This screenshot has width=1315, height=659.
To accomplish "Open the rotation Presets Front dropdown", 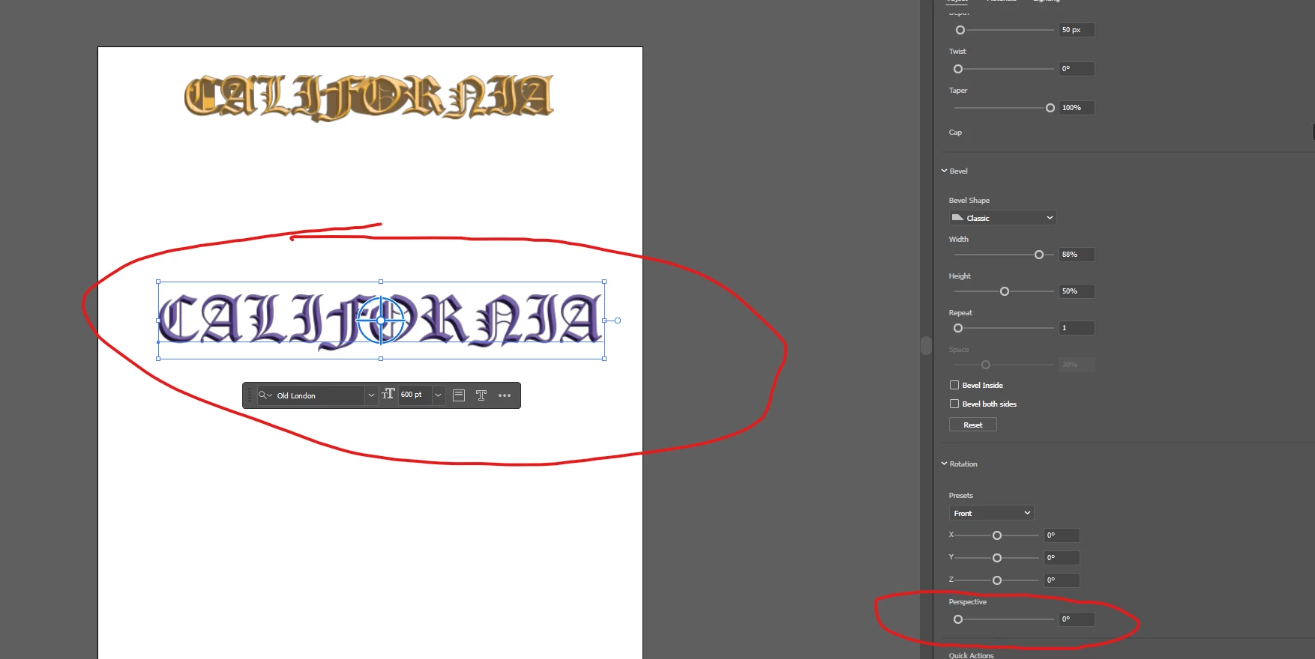I will coord(991,513).
